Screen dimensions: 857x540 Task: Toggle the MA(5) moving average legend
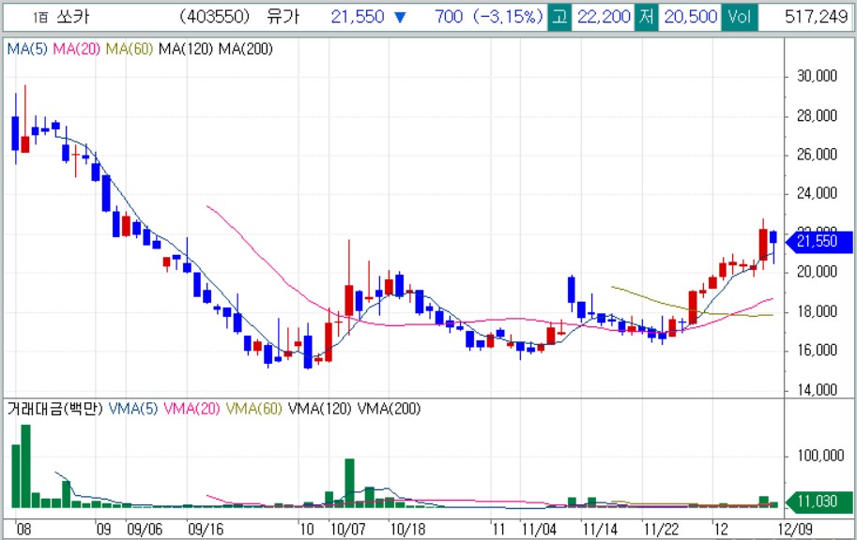[x=27, y=50]
